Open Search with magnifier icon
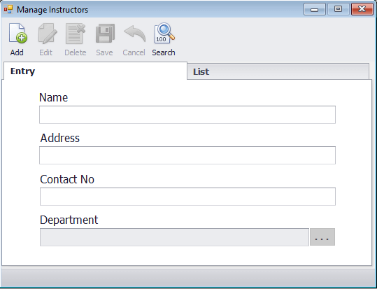The width and height of the screenshot is (377, 289). coord(164,33)
